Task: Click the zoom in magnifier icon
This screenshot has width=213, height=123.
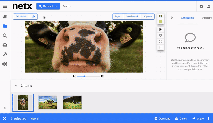Action: [103, 76]
